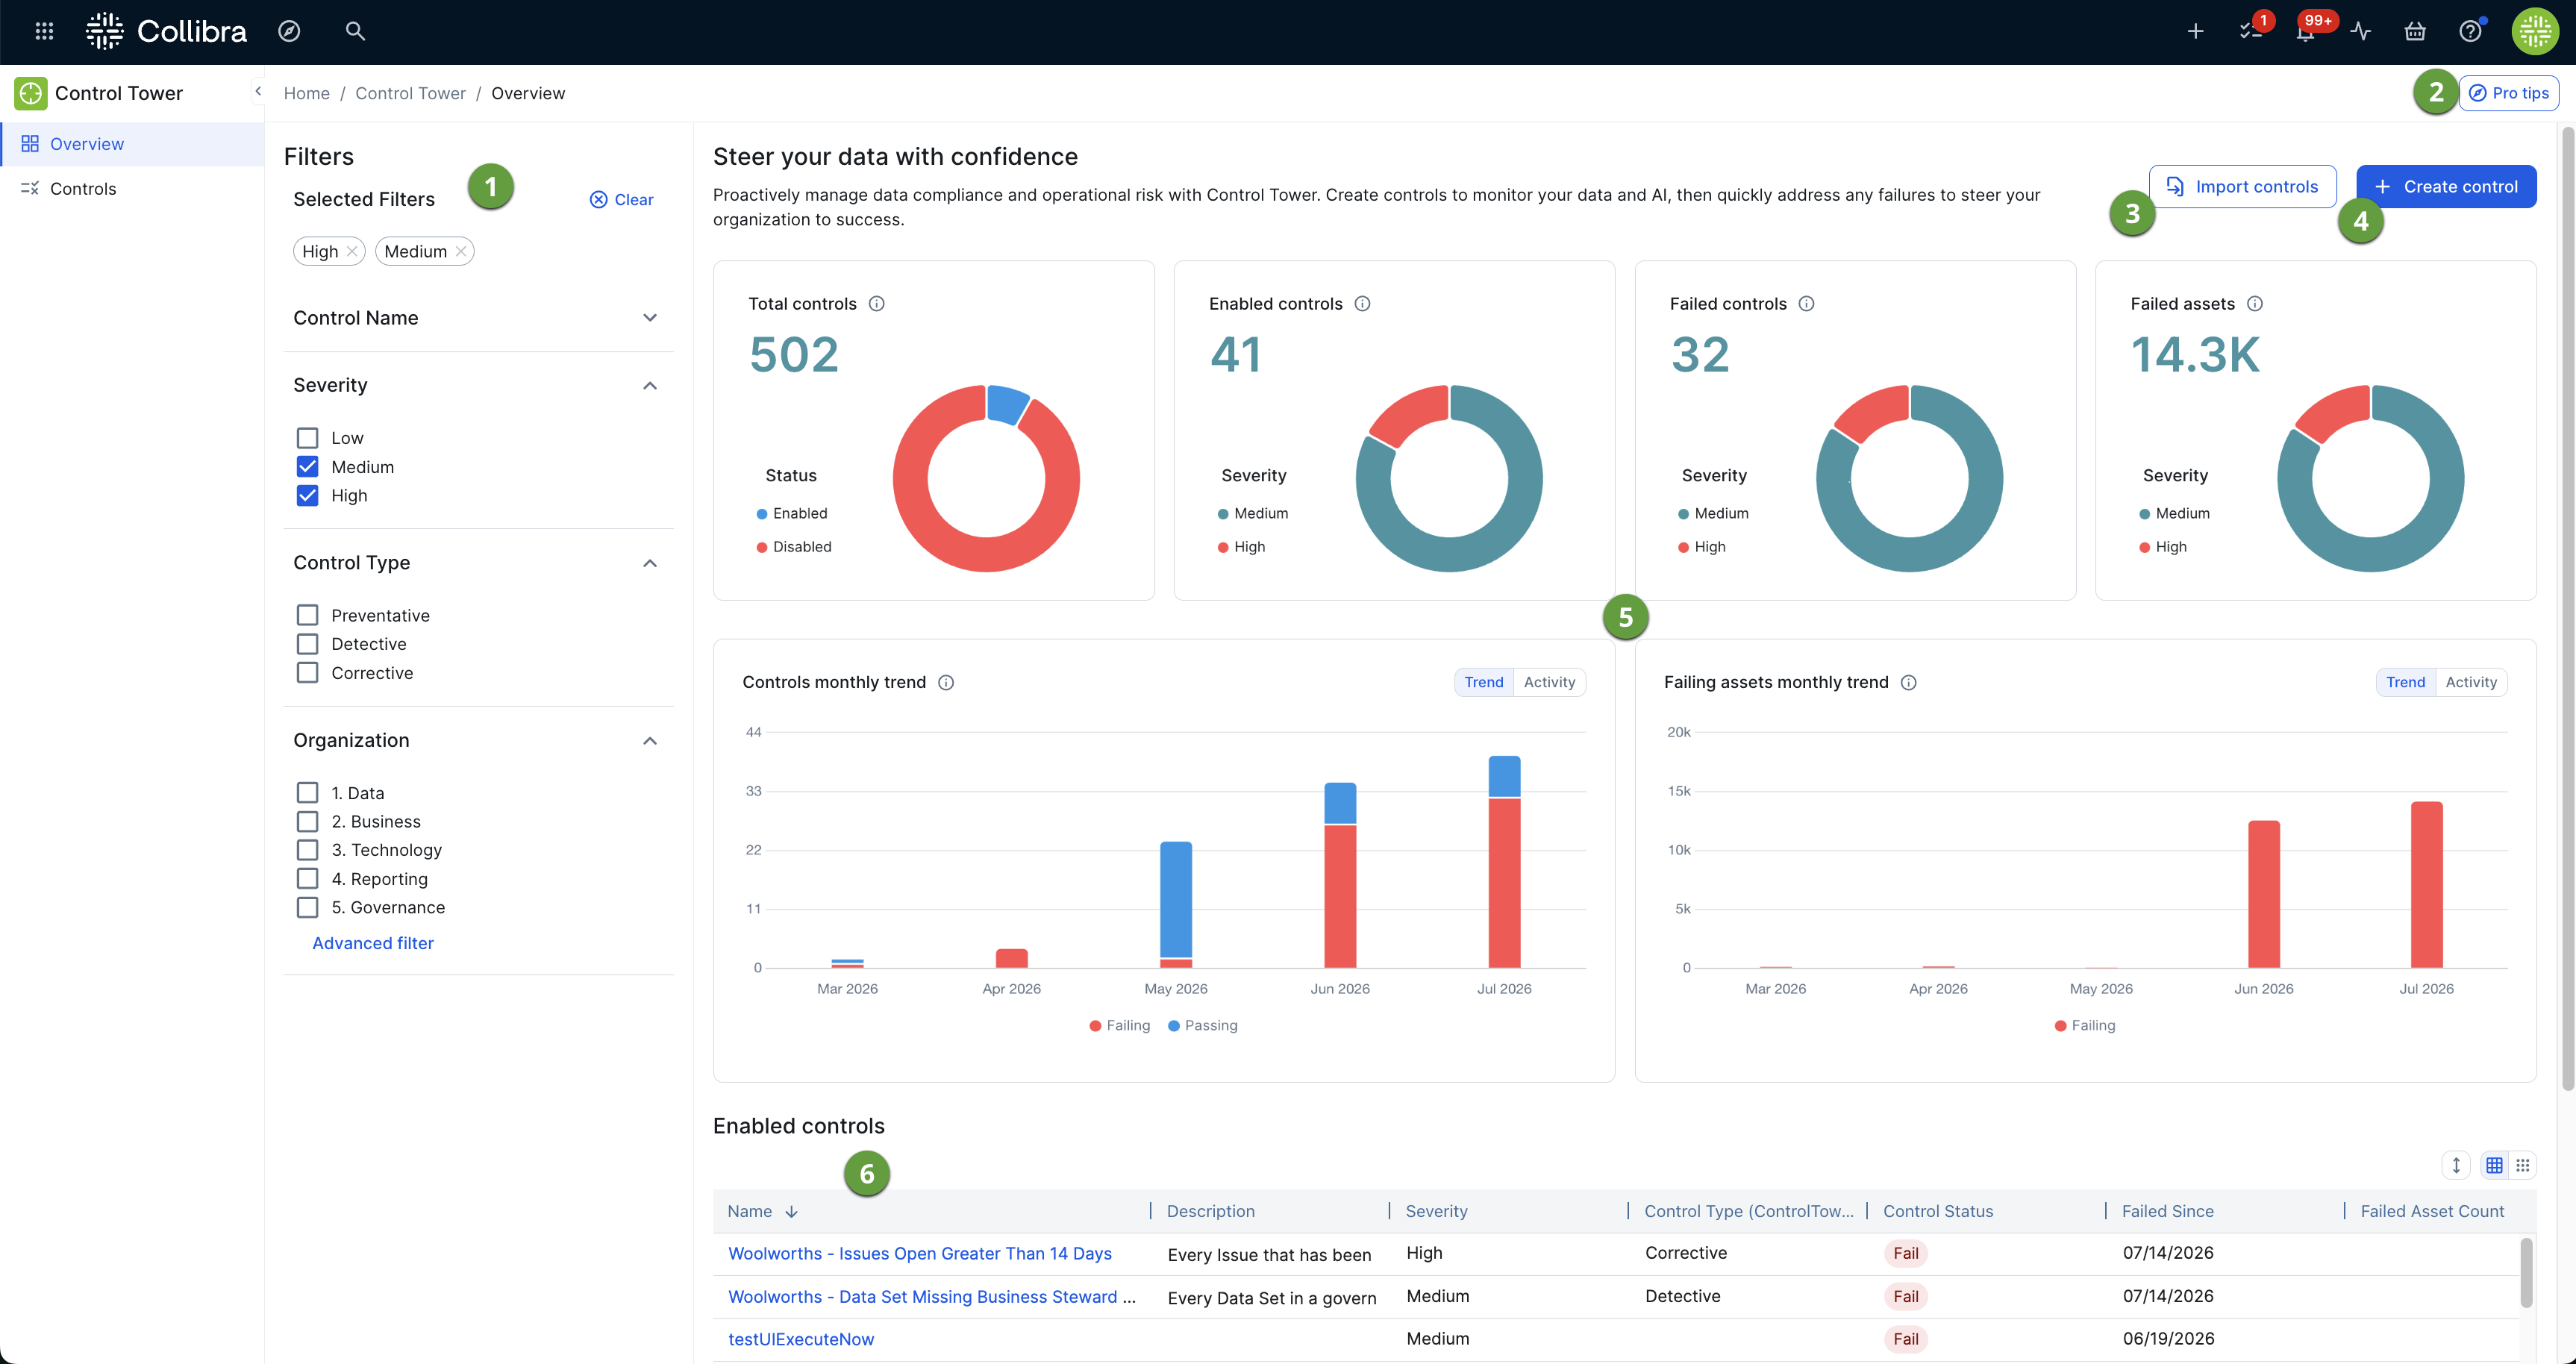Image resolution: width=2576 pixels, height=1364 pixels.
Task: Click the activity pulse icon
Action: [x=2361, y=32]
